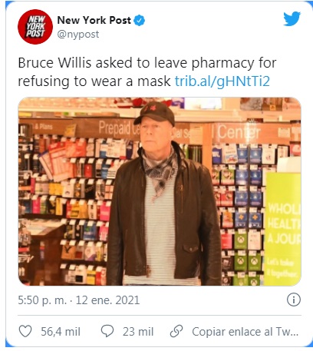Click the 'refusing to wear a mask' text
313x351 pixels.
tap(94, 81)
